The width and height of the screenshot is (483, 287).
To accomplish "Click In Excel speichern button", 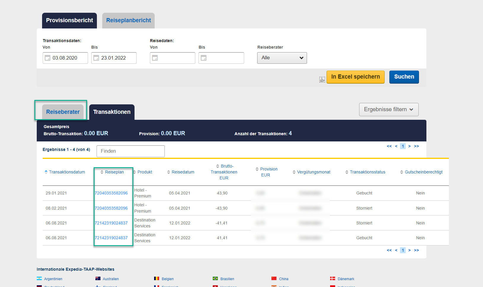I will 355,77.
